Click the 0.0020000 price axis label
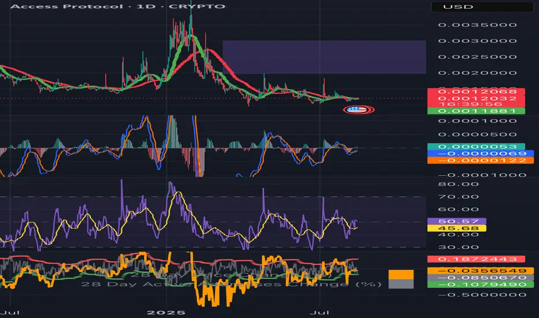The width and height of the screenshot is (539, 318). point(478,73)
